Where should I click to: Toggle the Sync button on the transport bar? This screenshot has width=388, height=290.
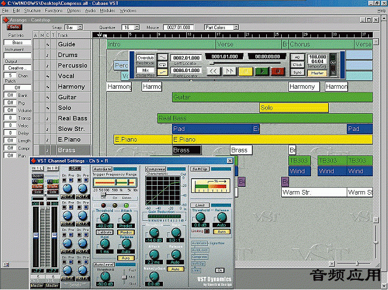pyautogui.click(x=297, y=72)
